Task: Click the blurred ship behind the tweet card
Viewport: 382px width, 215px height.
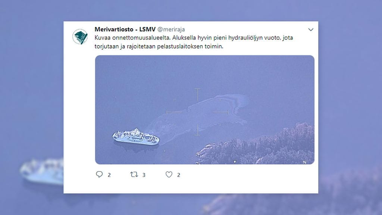Action: [42, 171]
